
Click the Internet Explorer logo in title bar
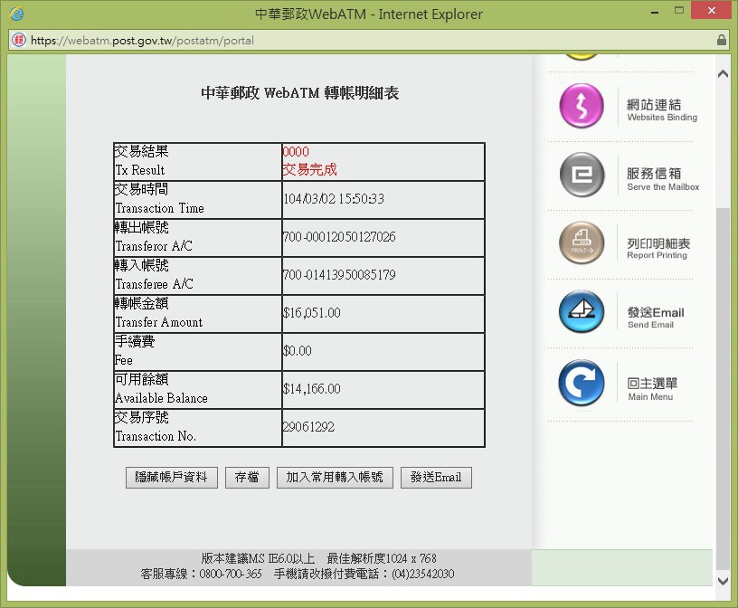click(16, 14)
